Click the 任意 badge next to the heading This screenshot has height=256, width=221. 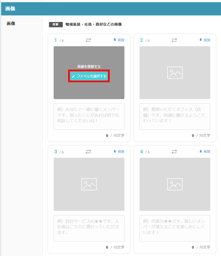coord(56,24)
